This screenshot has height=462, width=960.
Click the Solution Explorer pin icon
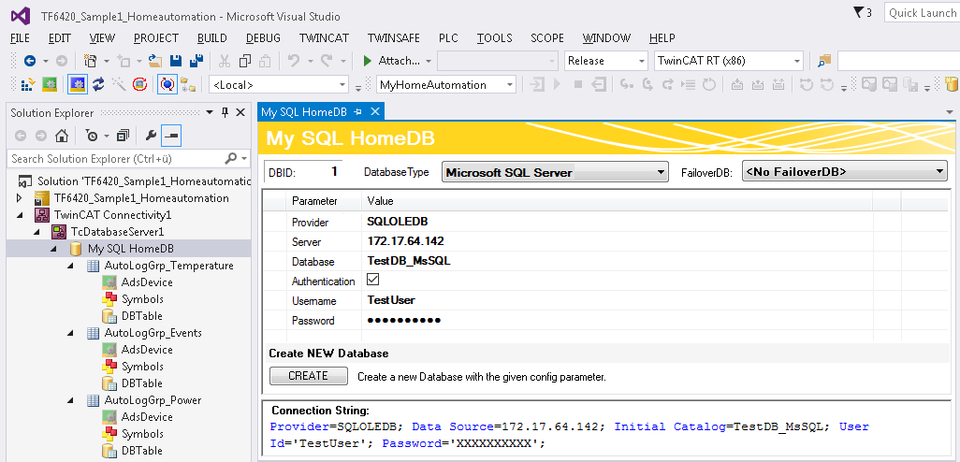(225, 112)
